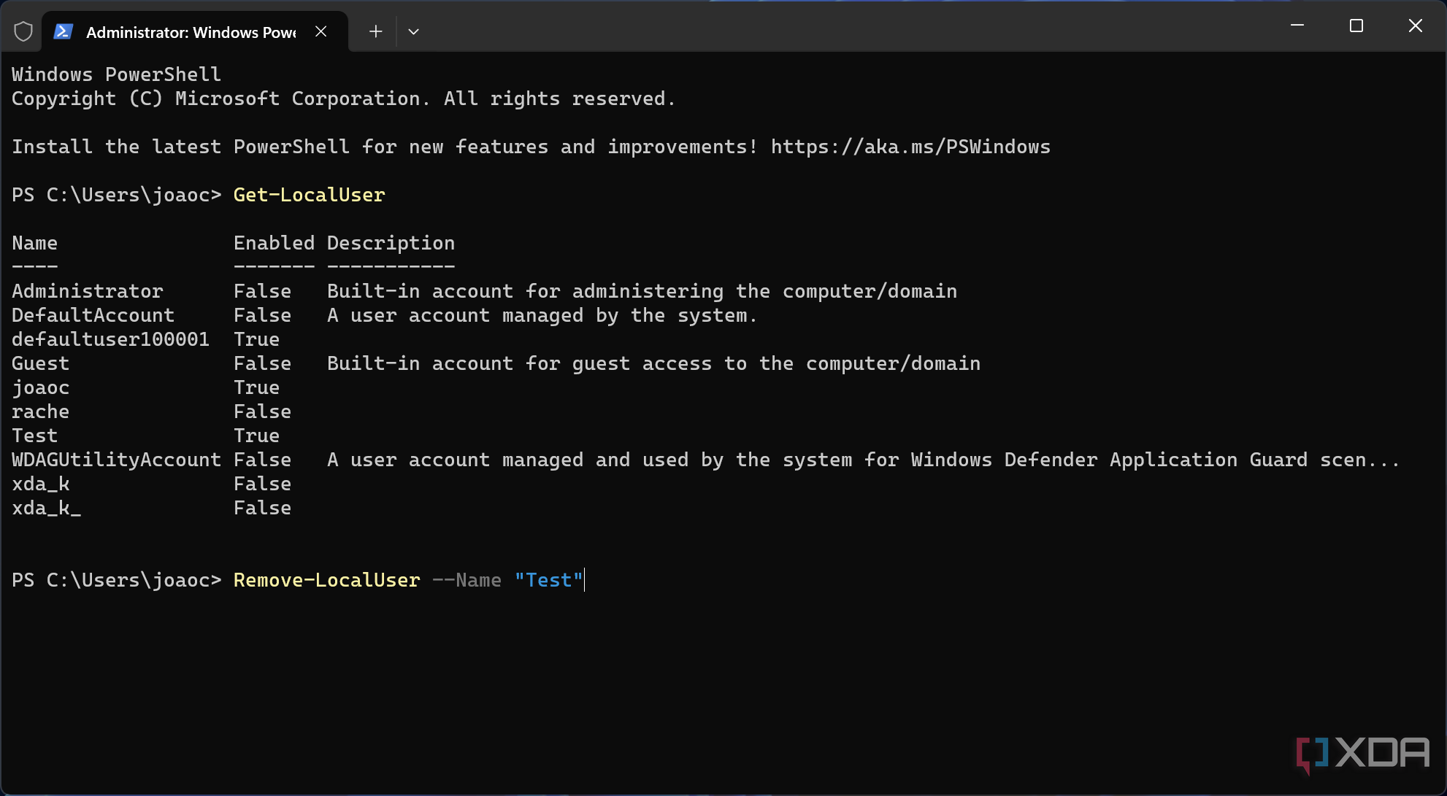Click the --Name parameter text
This screenshot has width=1447, height=796.
(x=467, y=580)
